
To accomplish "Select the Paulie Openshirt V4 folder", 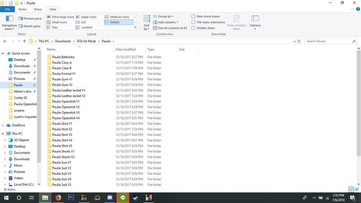I will click(x=66, y=118).
